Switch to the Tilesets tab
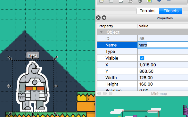188x117 pixels. [x=170, y=11]
